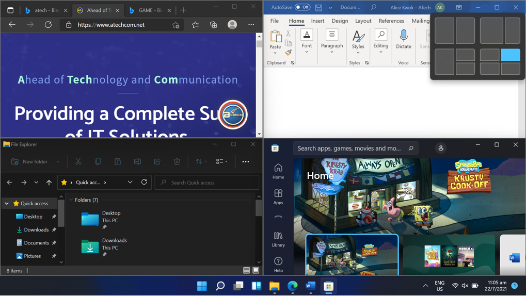Click the Search Quick access field
526x296 pixels.
207,183
